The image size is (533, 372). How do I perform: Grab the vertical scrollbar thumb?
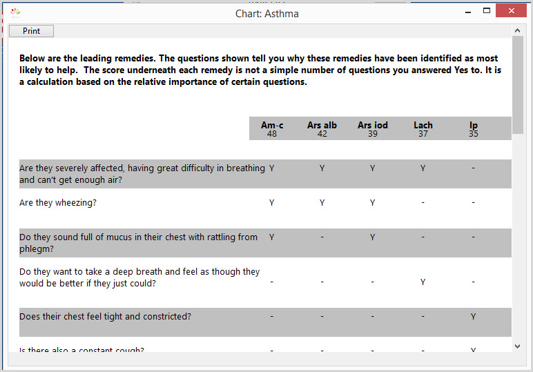click(517, 85)
